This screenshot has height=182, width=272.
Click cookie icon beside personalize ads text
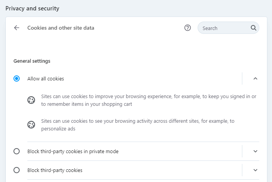[x=31, y=125]
